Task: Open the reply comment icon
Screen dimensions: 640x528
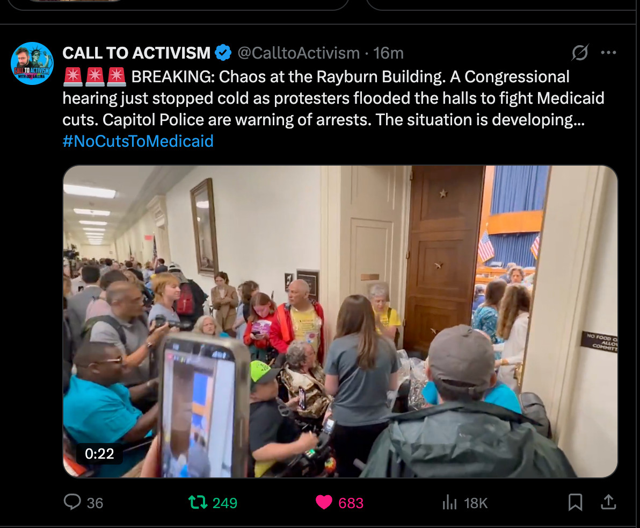Action: pos(72,502)
